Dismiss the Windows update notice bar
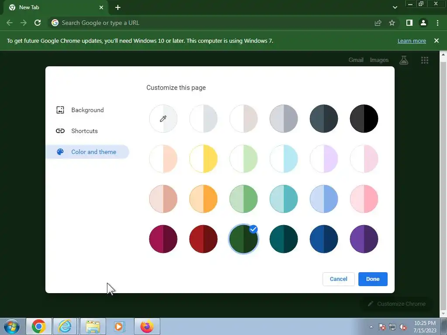The height and width of the screenshot is (335, 447). (437, 41)
